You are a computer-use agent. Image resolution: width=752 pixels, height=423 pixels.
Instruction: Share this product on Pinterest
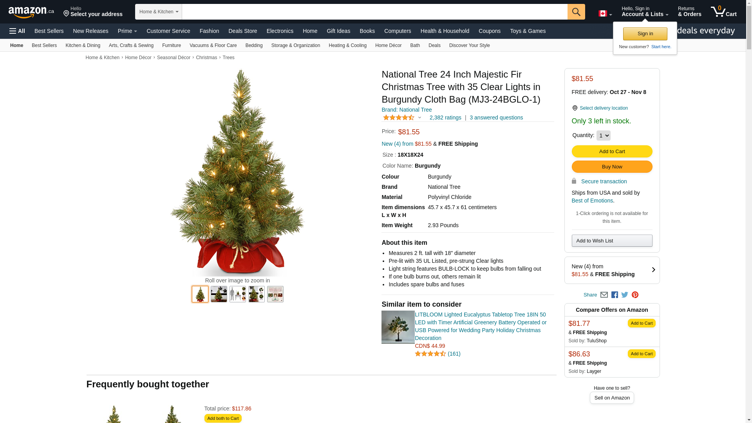(x=635, y=295)
